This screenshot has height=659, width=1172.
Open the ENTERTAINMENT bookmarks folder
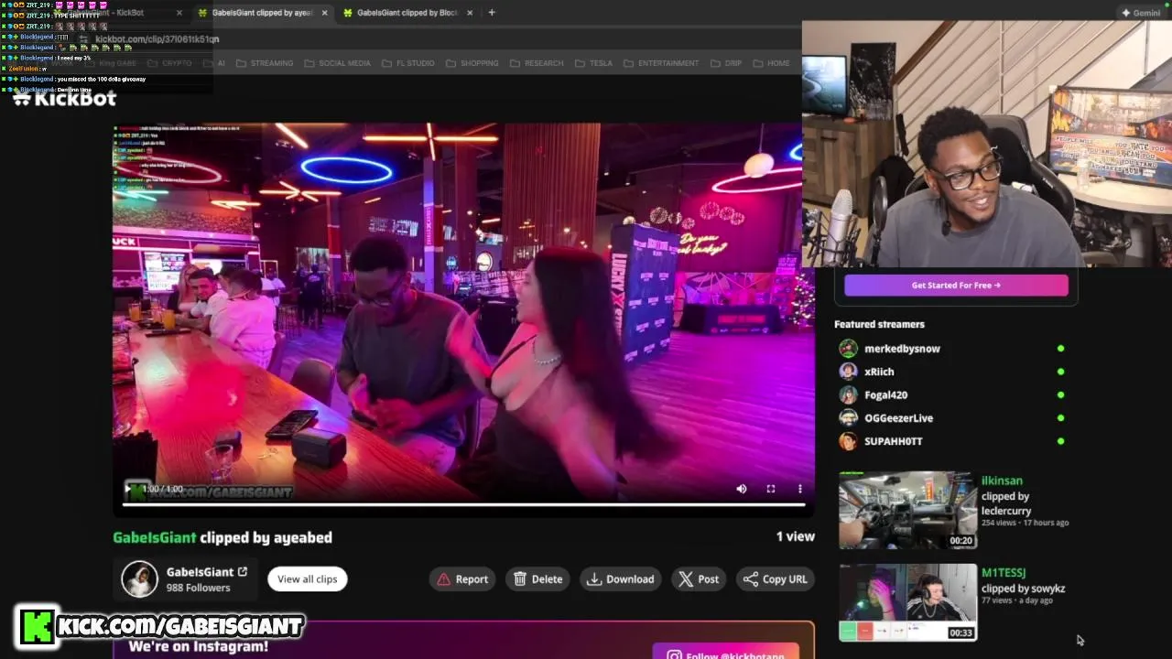(661, 63)
